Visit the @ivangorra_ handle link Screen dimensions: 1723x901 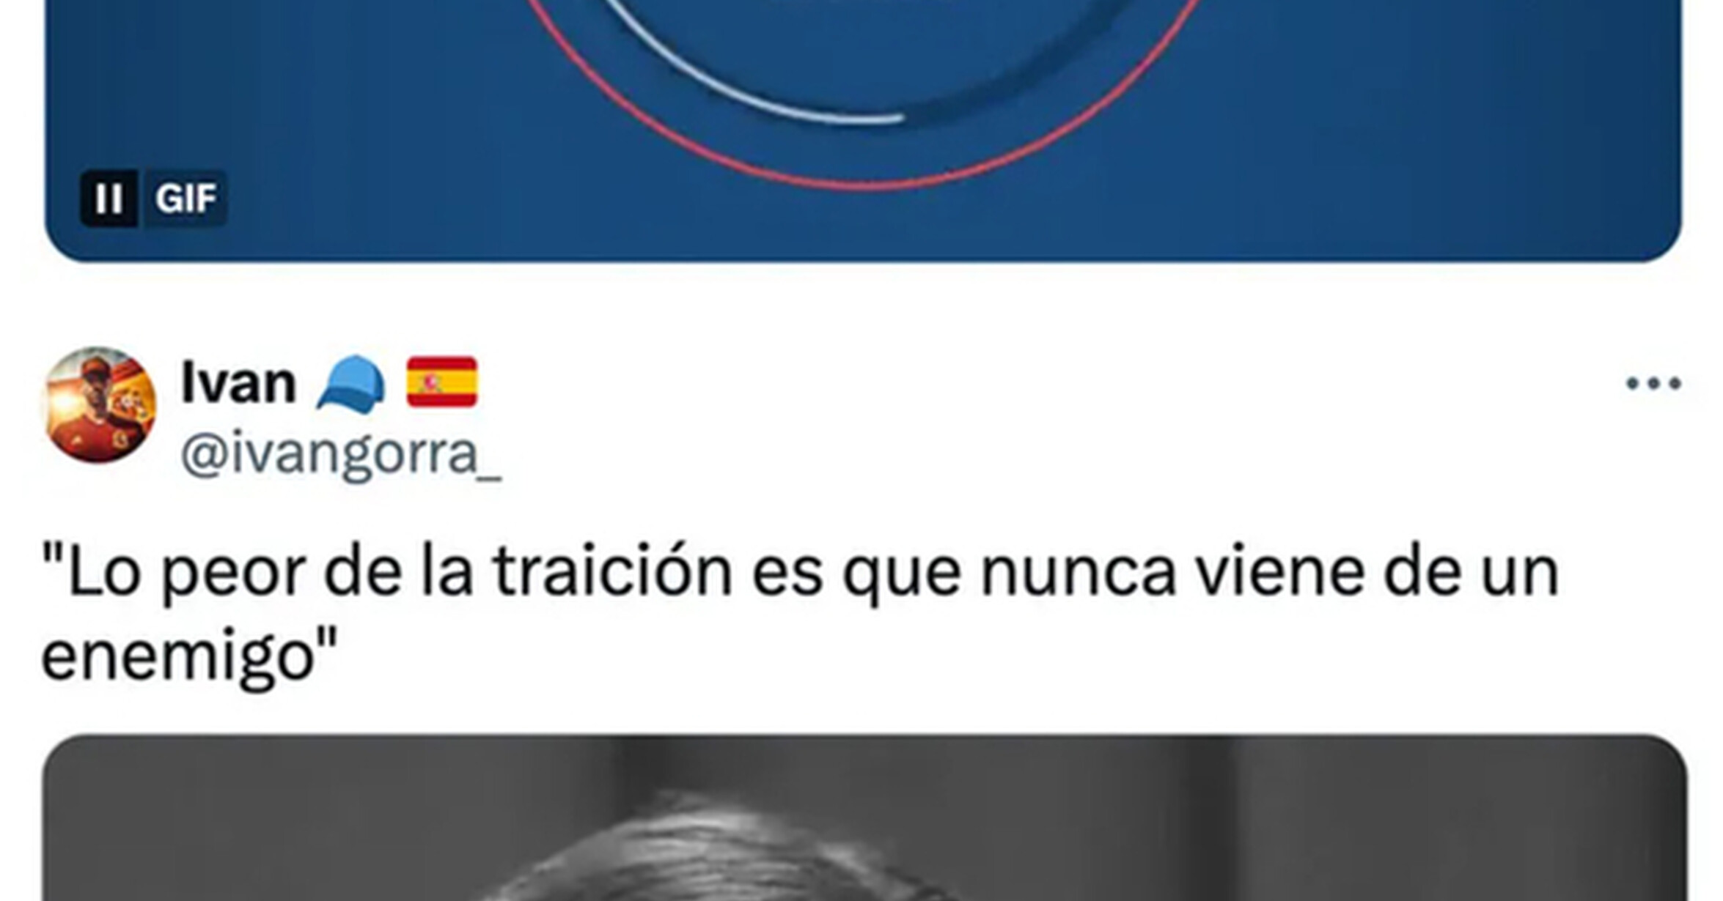click(x=342, y=455)
